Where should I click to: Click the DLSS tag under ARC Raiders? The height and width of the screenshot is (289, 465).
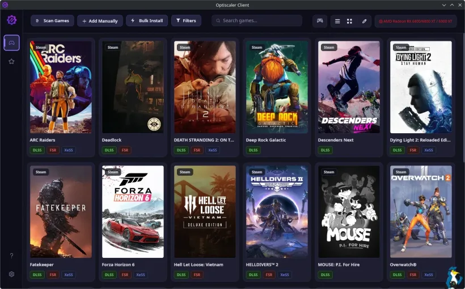(x=37, y=150)
